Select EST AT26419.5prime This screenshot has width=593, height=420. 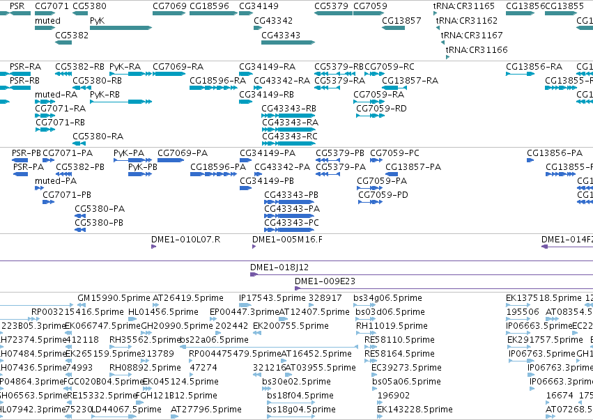(156, 306)
